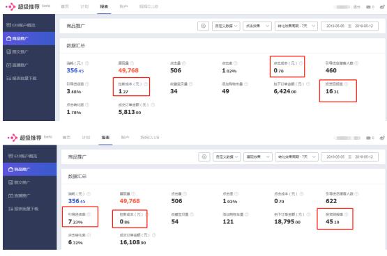Click the round settings icon button in upper toolbar

tap(203, 26)
